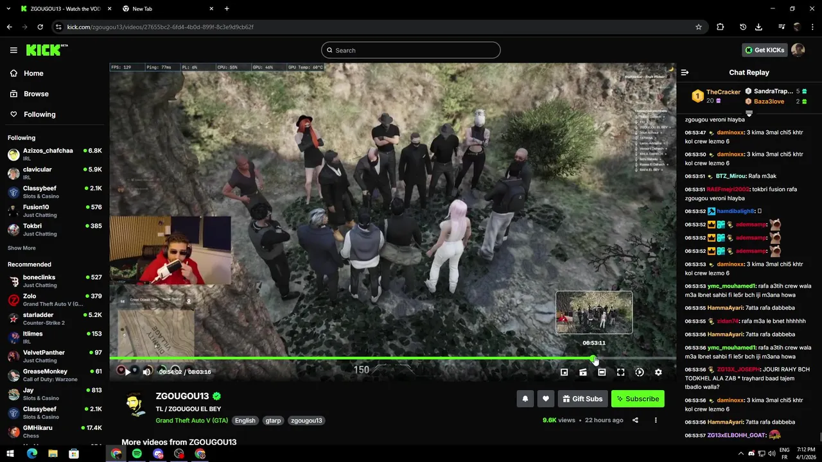Click TheCracker top gifter entry

(716, 96)
